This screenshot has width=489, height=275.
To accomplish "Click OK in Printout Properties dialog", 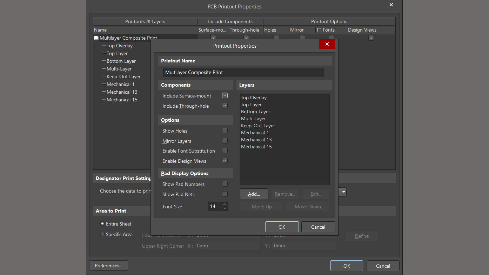I will [282, 227].
